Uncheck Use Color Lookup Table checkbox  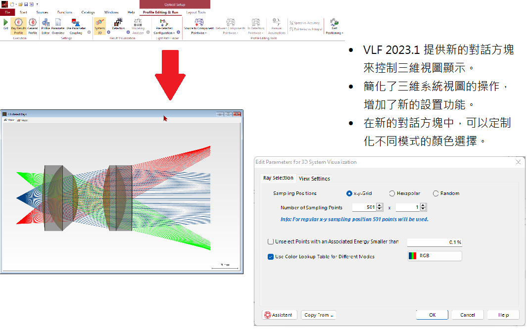click(x=271, y=257)
